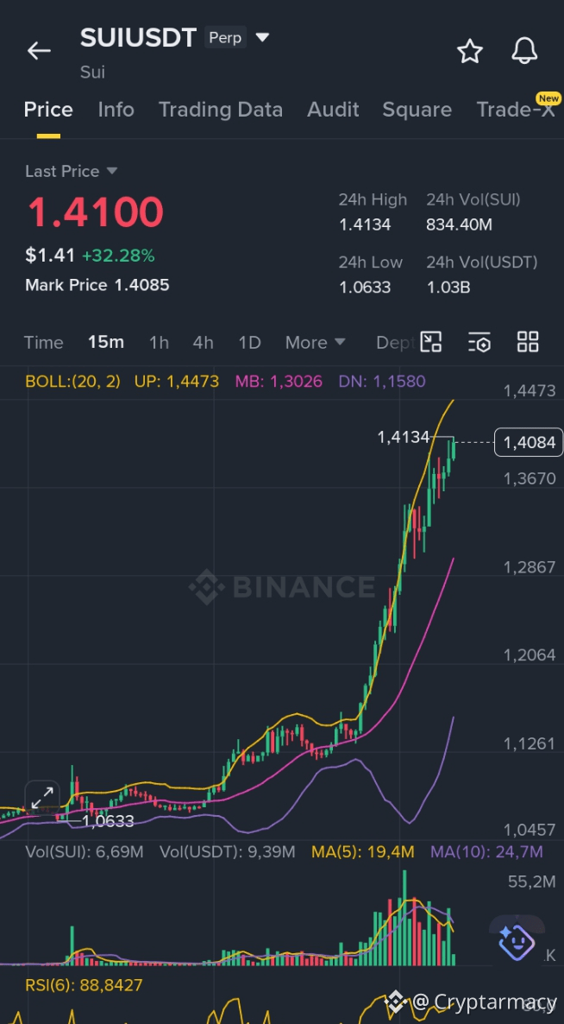The image size is (564, 1024).
Task: Select the 1D chart interval
Action: [x=249, y=342]
